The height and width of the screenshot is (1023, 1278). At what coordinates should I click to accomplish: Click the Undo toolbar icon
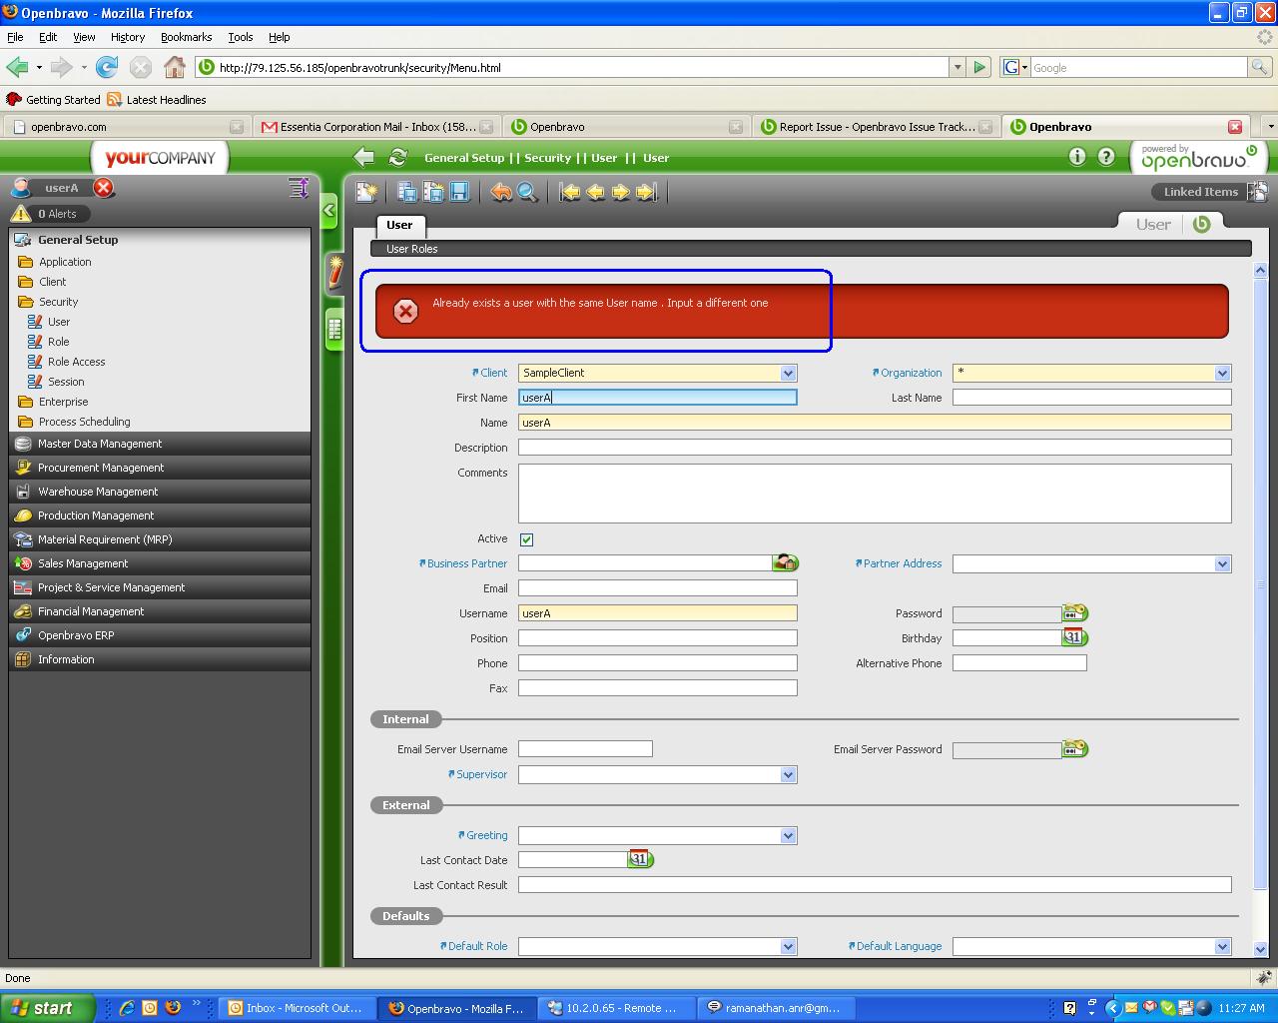(x=501, y=192)
